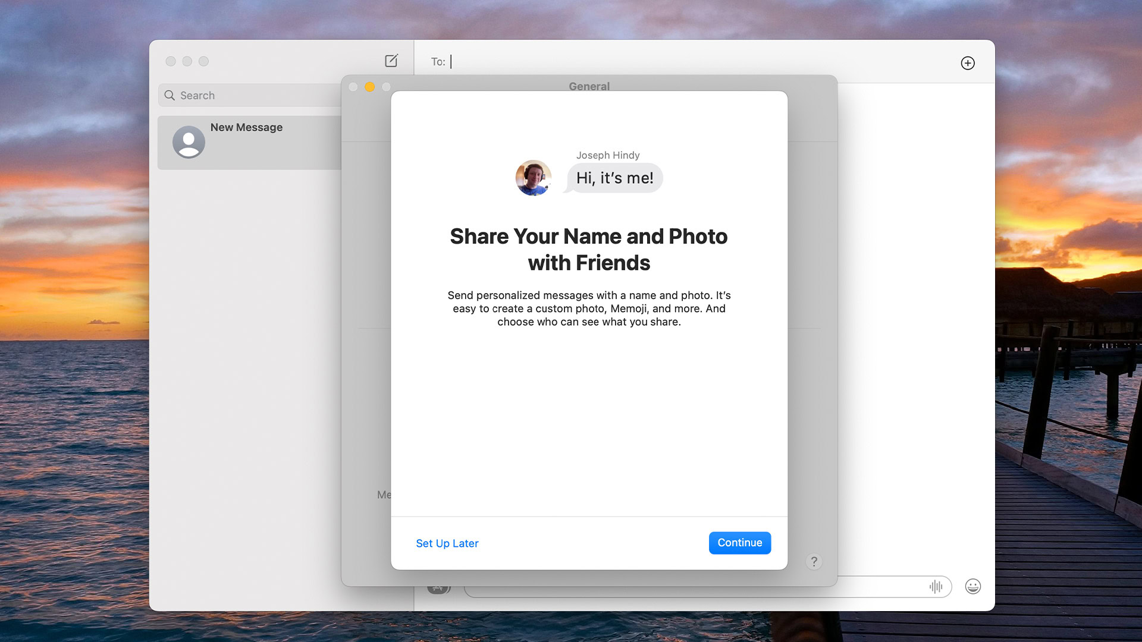
Task: Minimize the General preferences window
Action: click(369, 87)
